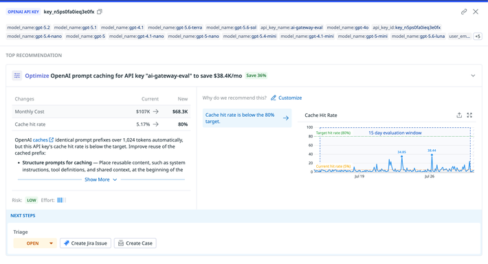Click the api_key_name:ai-gateway-eval tag
Screen dimensions: 488x264
tap(291, 27)
